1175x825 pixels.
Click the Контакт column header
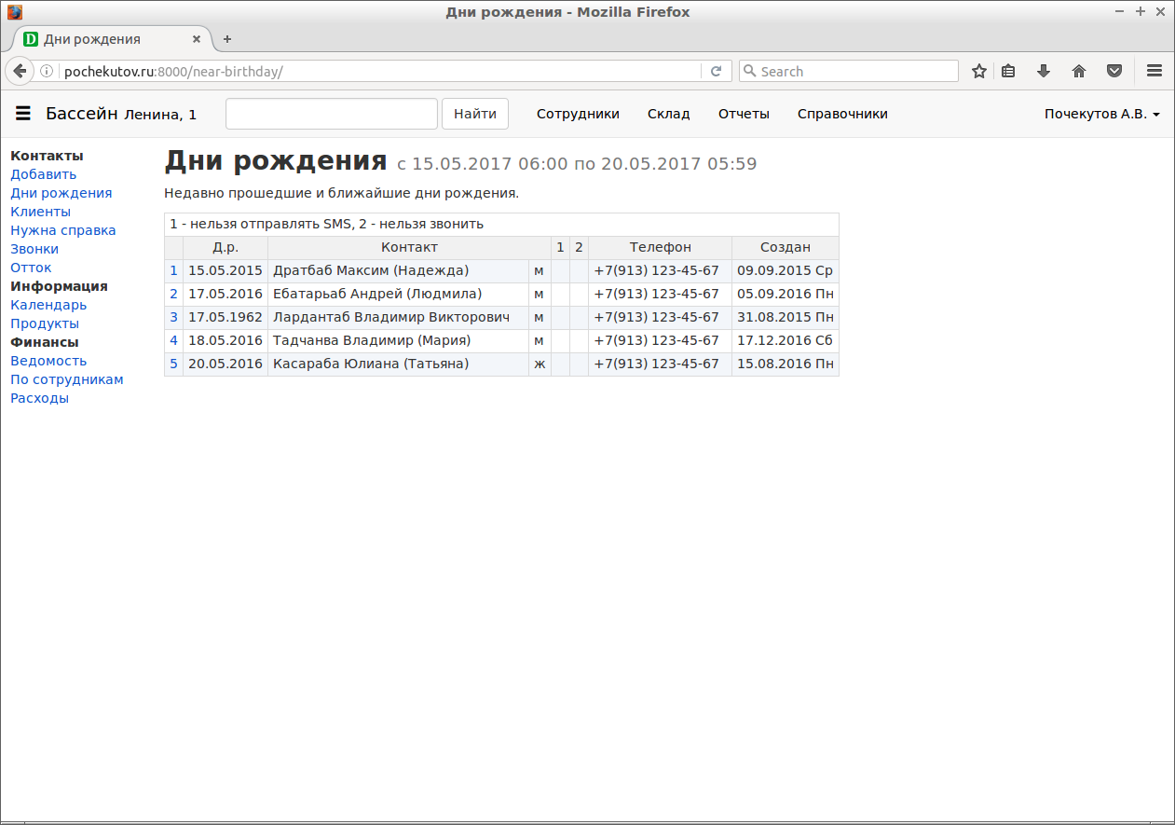click(409, 247)
